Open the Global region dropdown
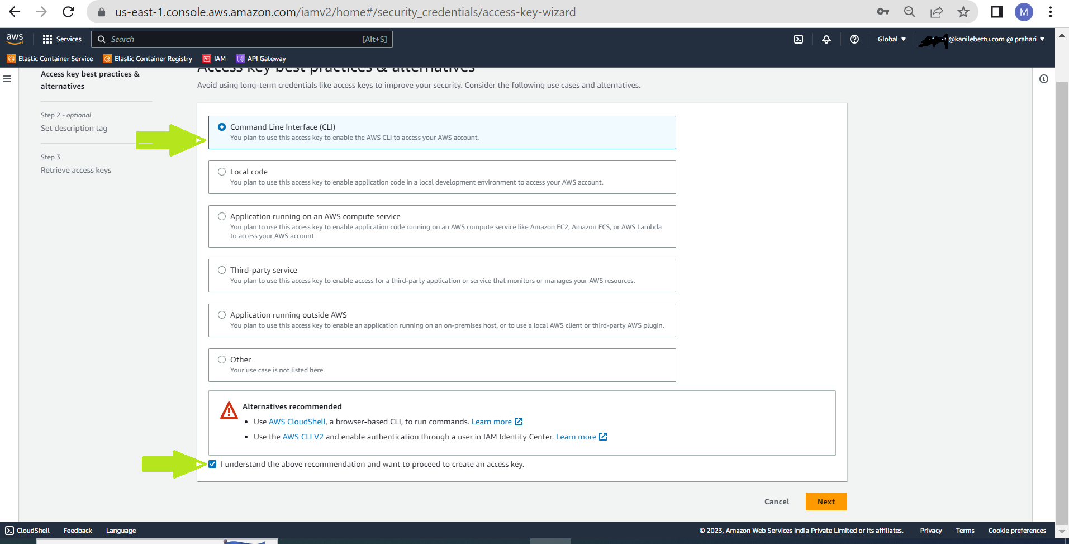 [891, 39]
